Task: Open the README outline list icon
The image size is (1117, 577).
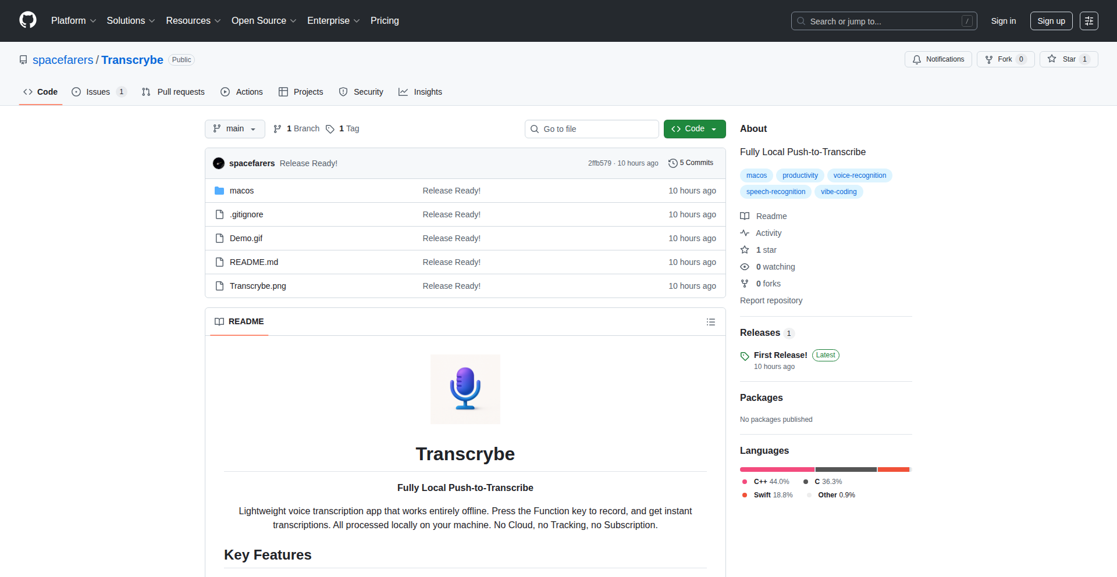Action: point(711,322)
